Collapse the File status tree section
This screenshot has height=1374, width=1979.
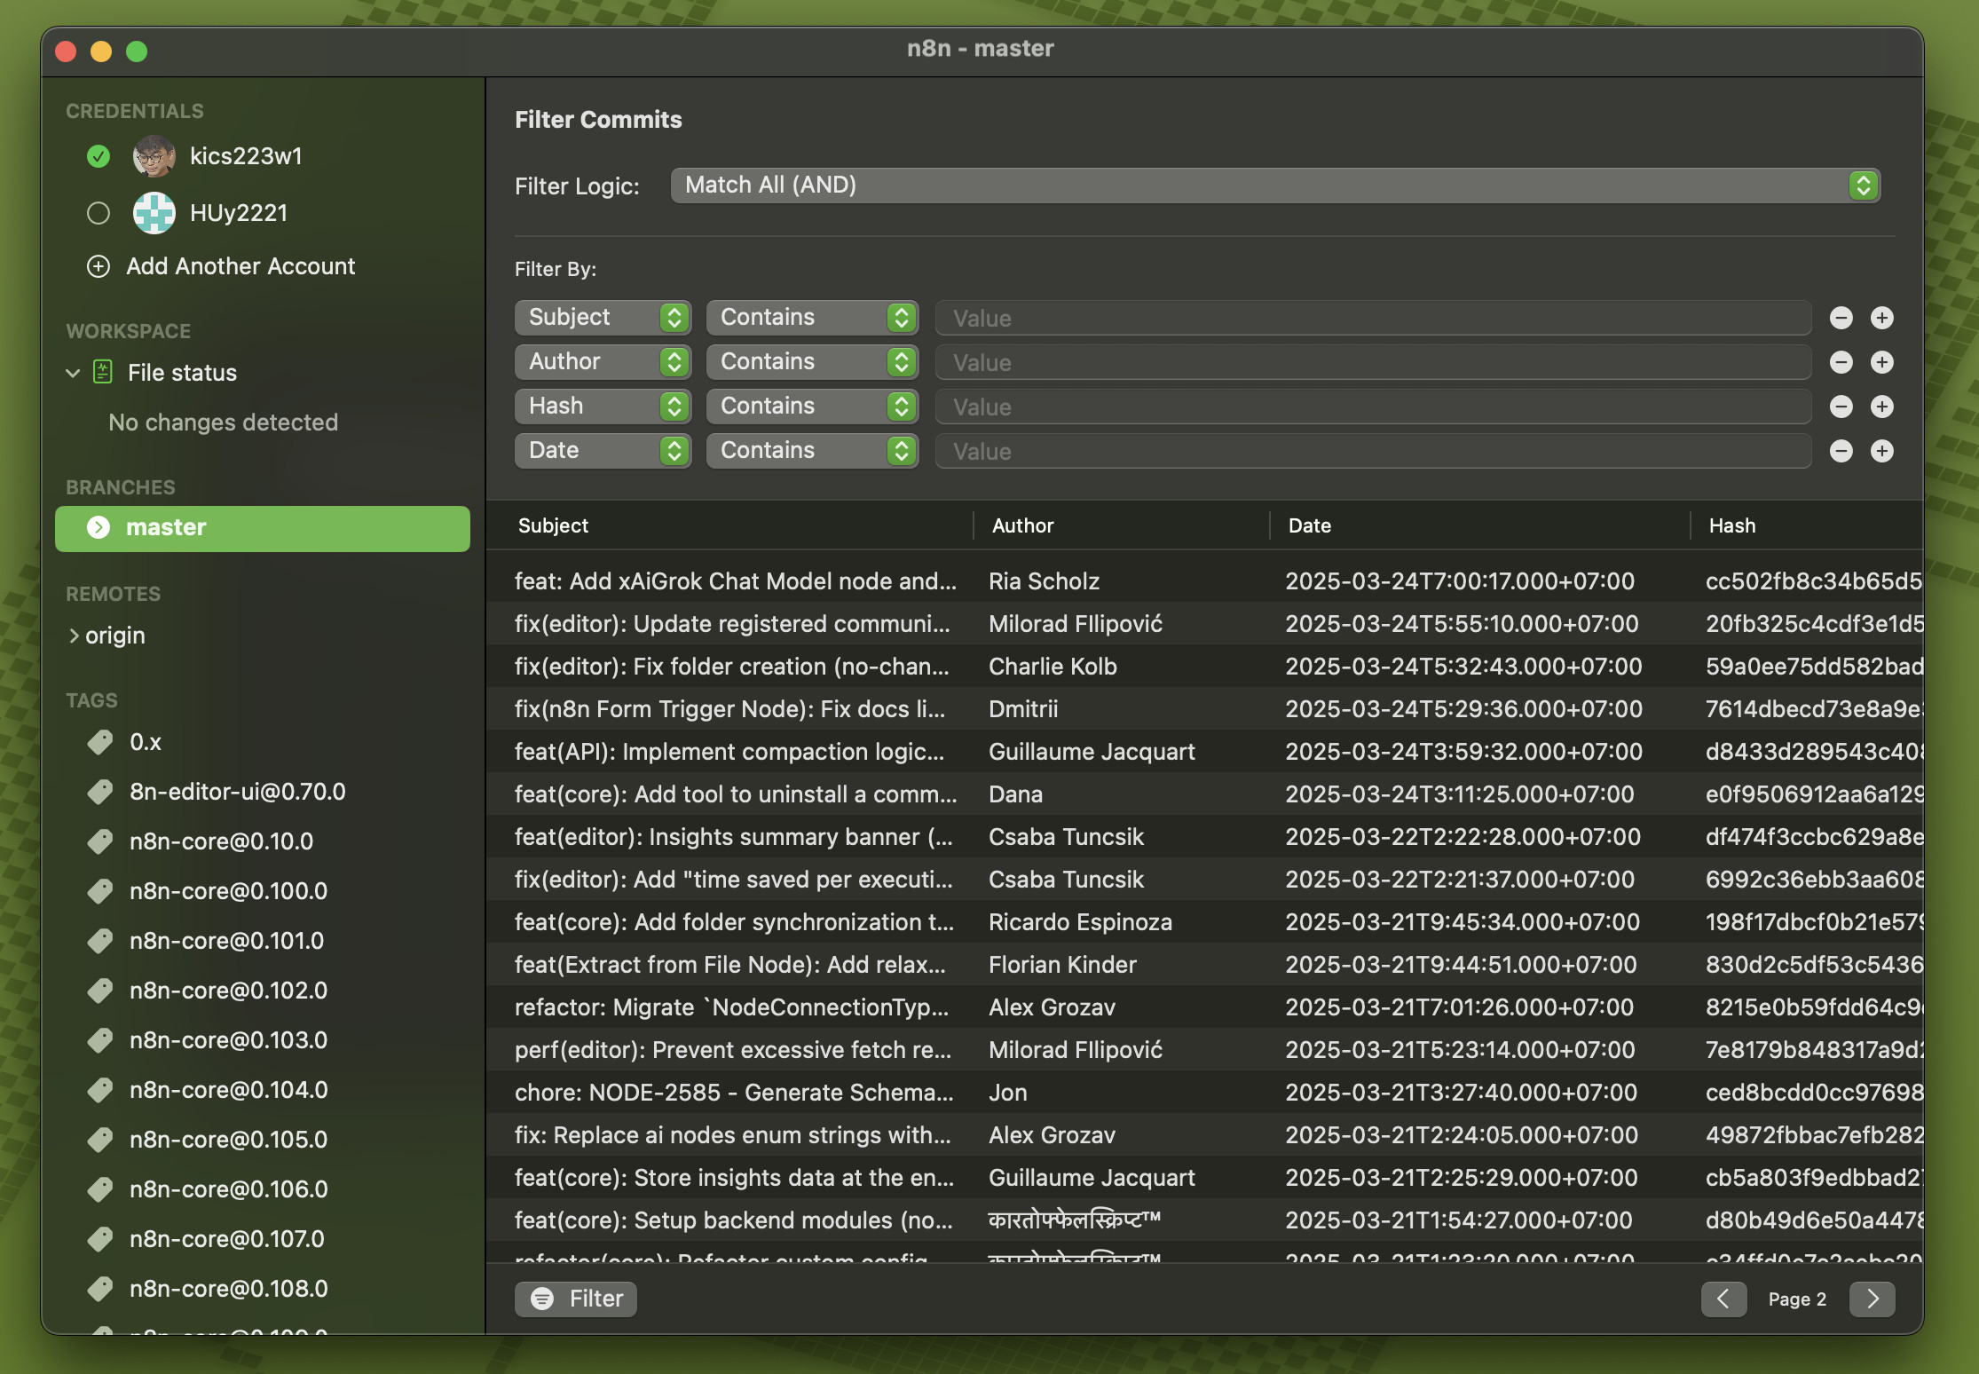pyautogui.click(x=73, y=373)
